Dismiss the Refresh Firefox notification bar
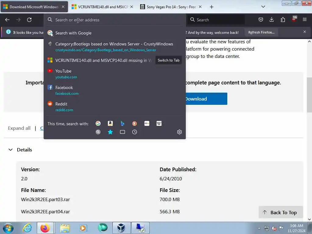The image size is (312, 234). 305,32
